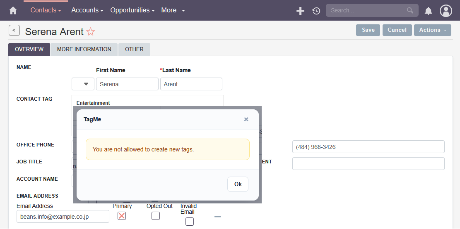Viewport: 460px width, 229px height.
Task: Uncheck the Primary email checkbox
Action: click(122, 216)
